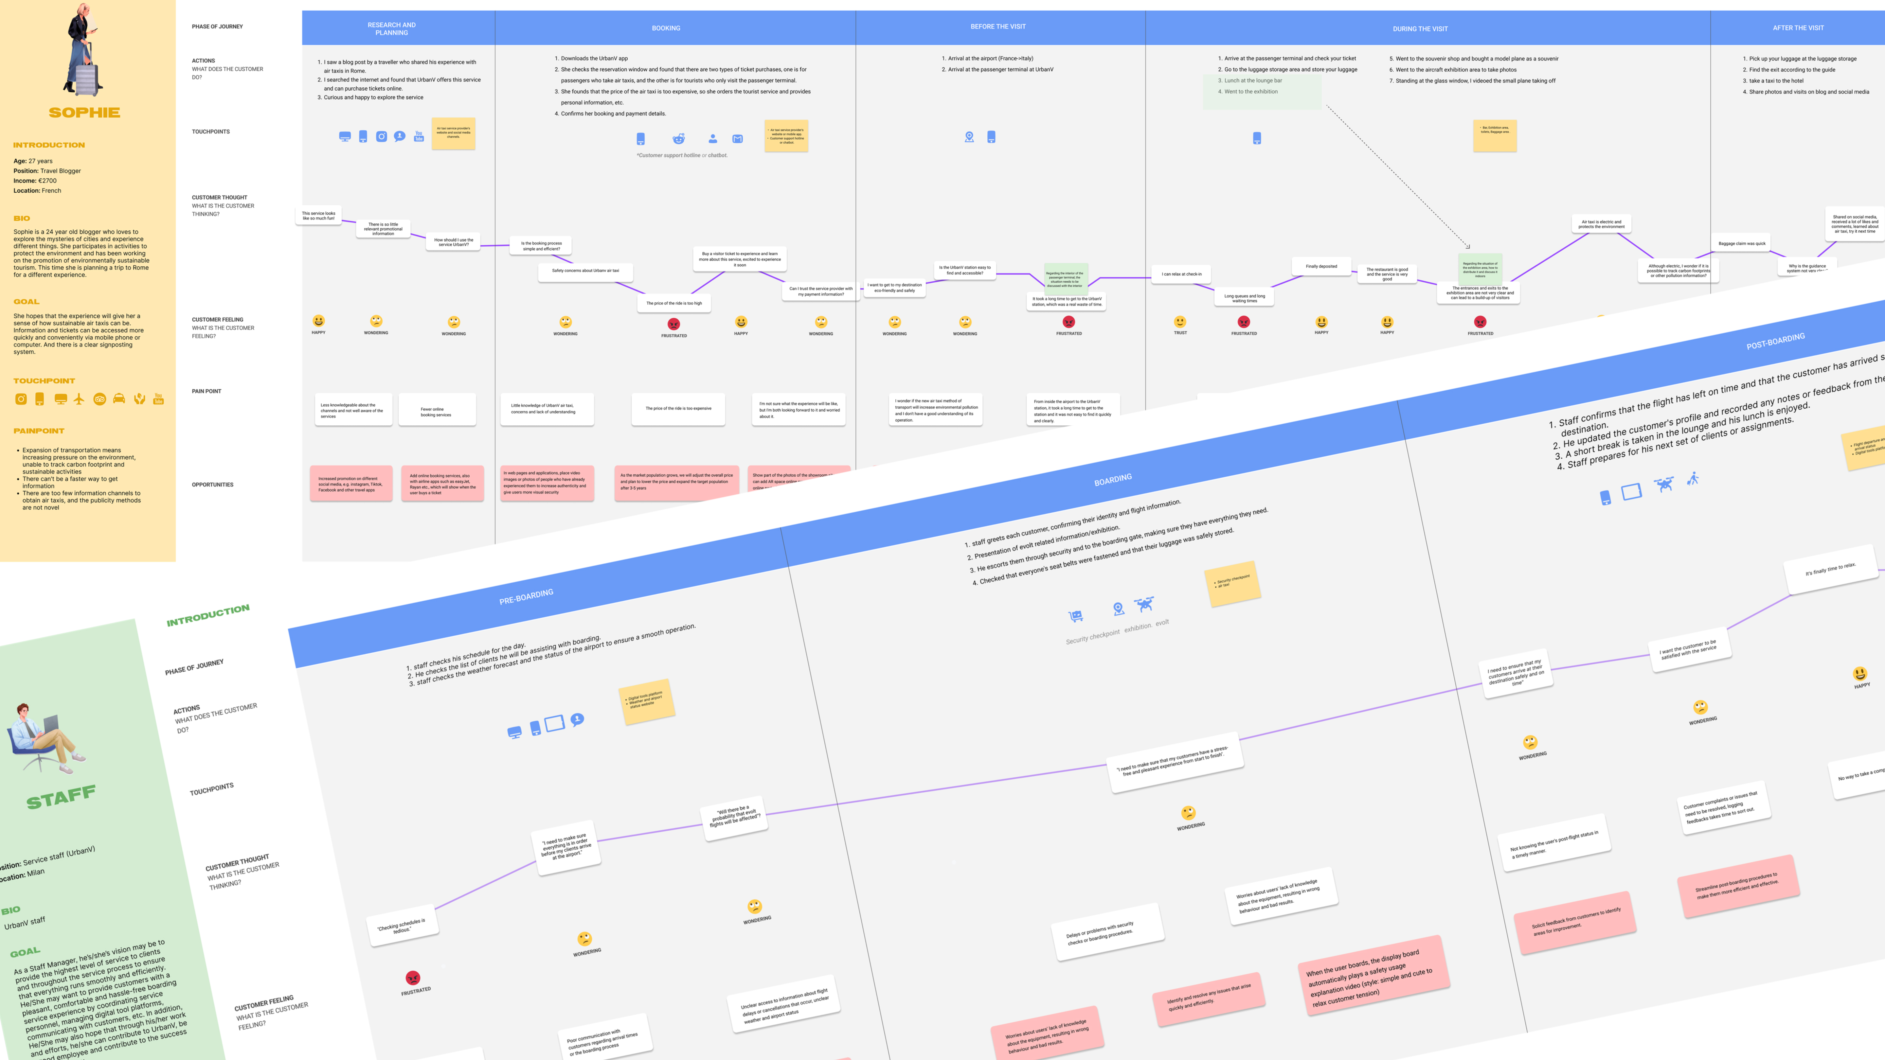Click the blue drone icon under Boarding
This screenshot has height=1060, width=1885.
tap(1144, 604)
